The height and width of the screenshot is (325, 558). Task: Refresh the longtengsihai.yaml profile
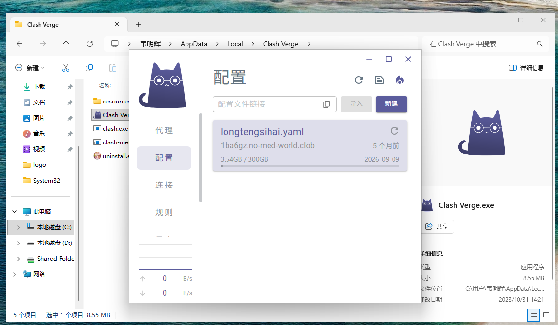pyautogui.click(x=394, y=131)
